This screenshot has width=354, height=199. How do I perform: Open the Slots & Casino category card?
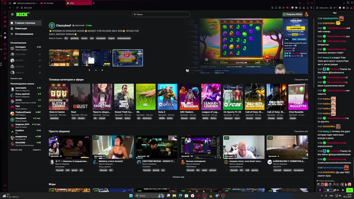[59, 97]
